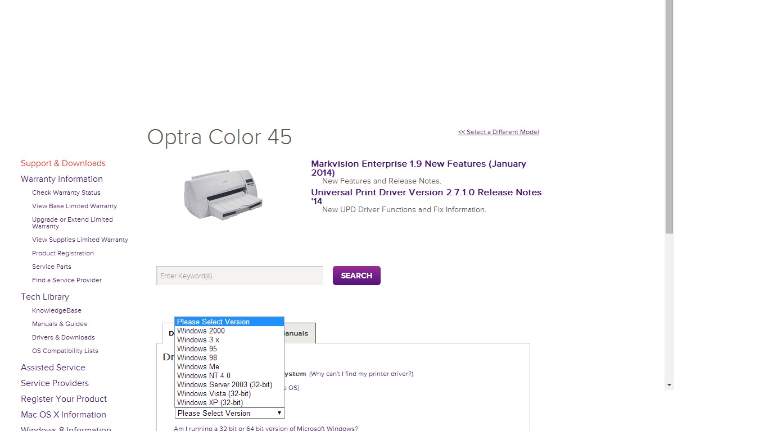Pick Windows 95 in the dropdown list

229,349
